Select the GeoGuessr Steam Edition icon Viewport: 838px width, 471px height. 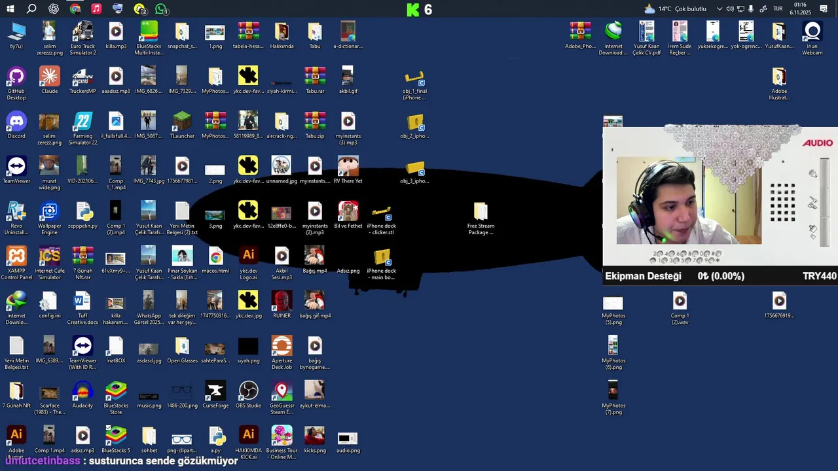click(282, 398)
